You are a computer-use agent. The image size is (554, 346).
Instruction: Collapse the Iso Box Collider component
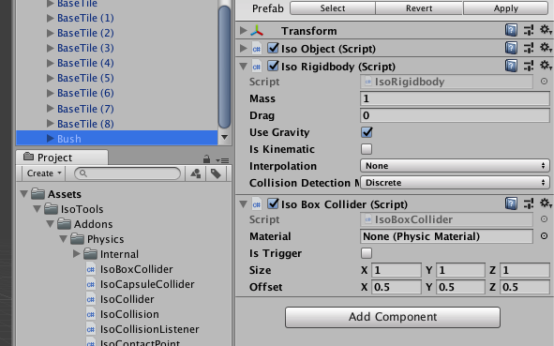[244, 203]
